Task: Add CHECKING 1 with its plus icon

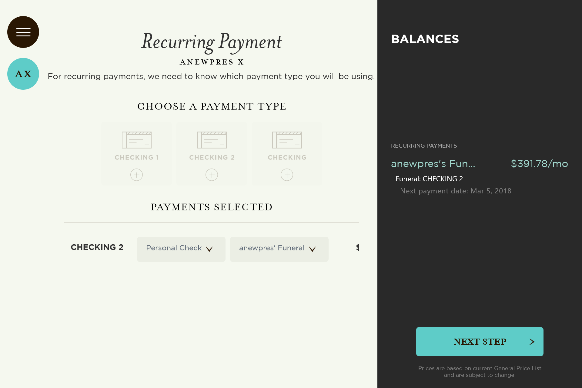Action: pos(136,175)
